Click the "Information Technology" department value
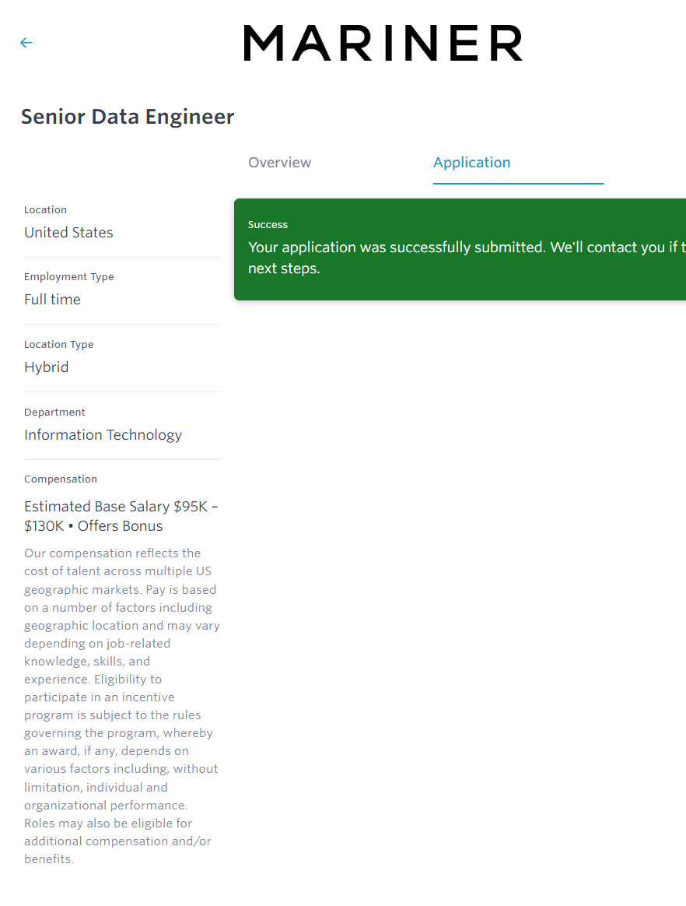The height and width of the screenshot is (906, 686). point(103,435)
